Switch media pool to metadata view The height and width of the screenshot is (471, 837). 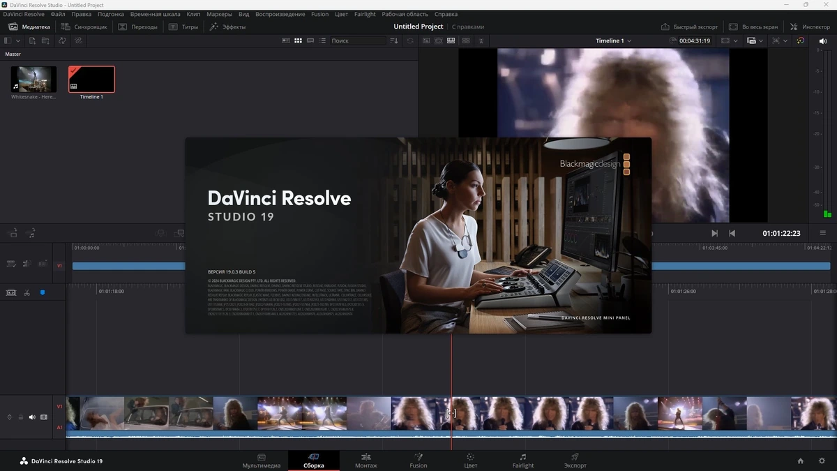286,40
